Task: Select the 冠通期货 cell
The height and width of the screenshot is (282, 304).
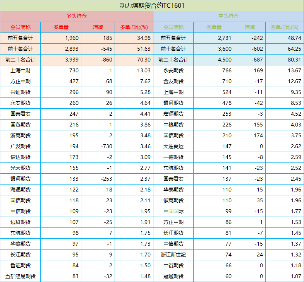Action: (173, 276)
